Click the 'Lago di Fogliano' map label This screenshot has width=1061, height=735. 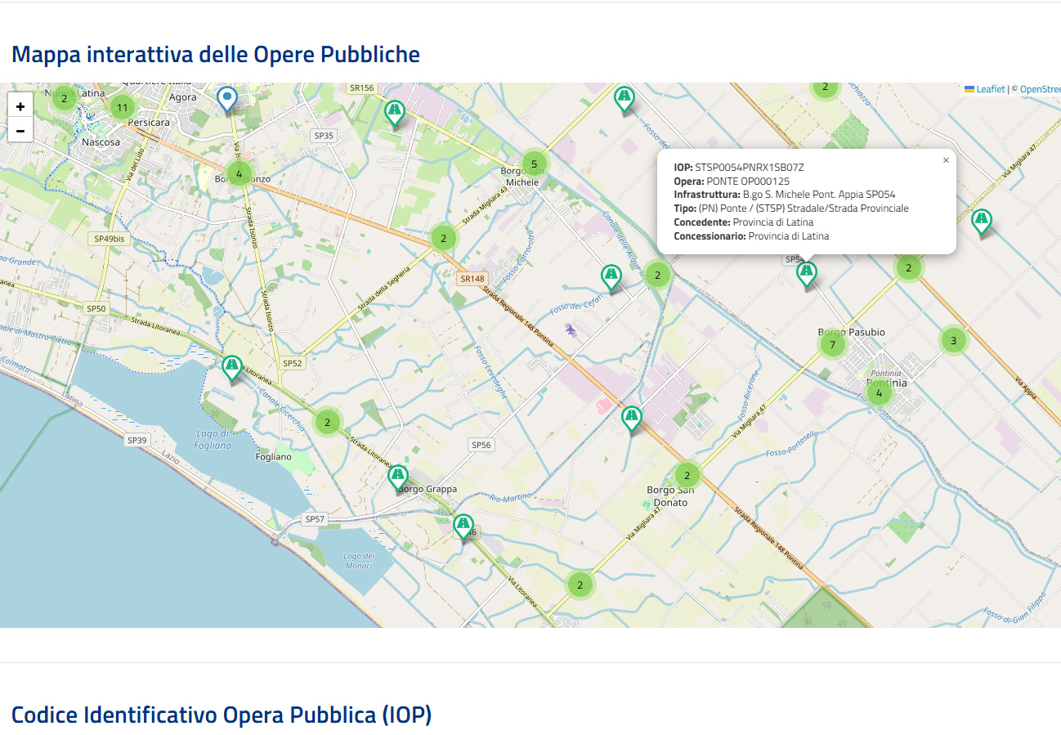(x=213, y=440)
